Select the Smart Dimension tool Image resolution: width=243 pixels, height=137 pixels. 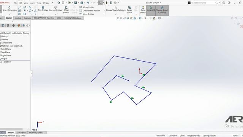[9, 9]
